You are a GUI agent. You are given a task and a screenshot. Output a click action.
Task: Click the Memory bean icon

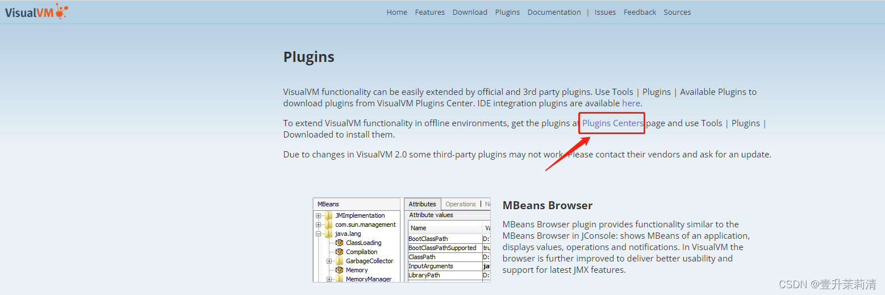340,270
